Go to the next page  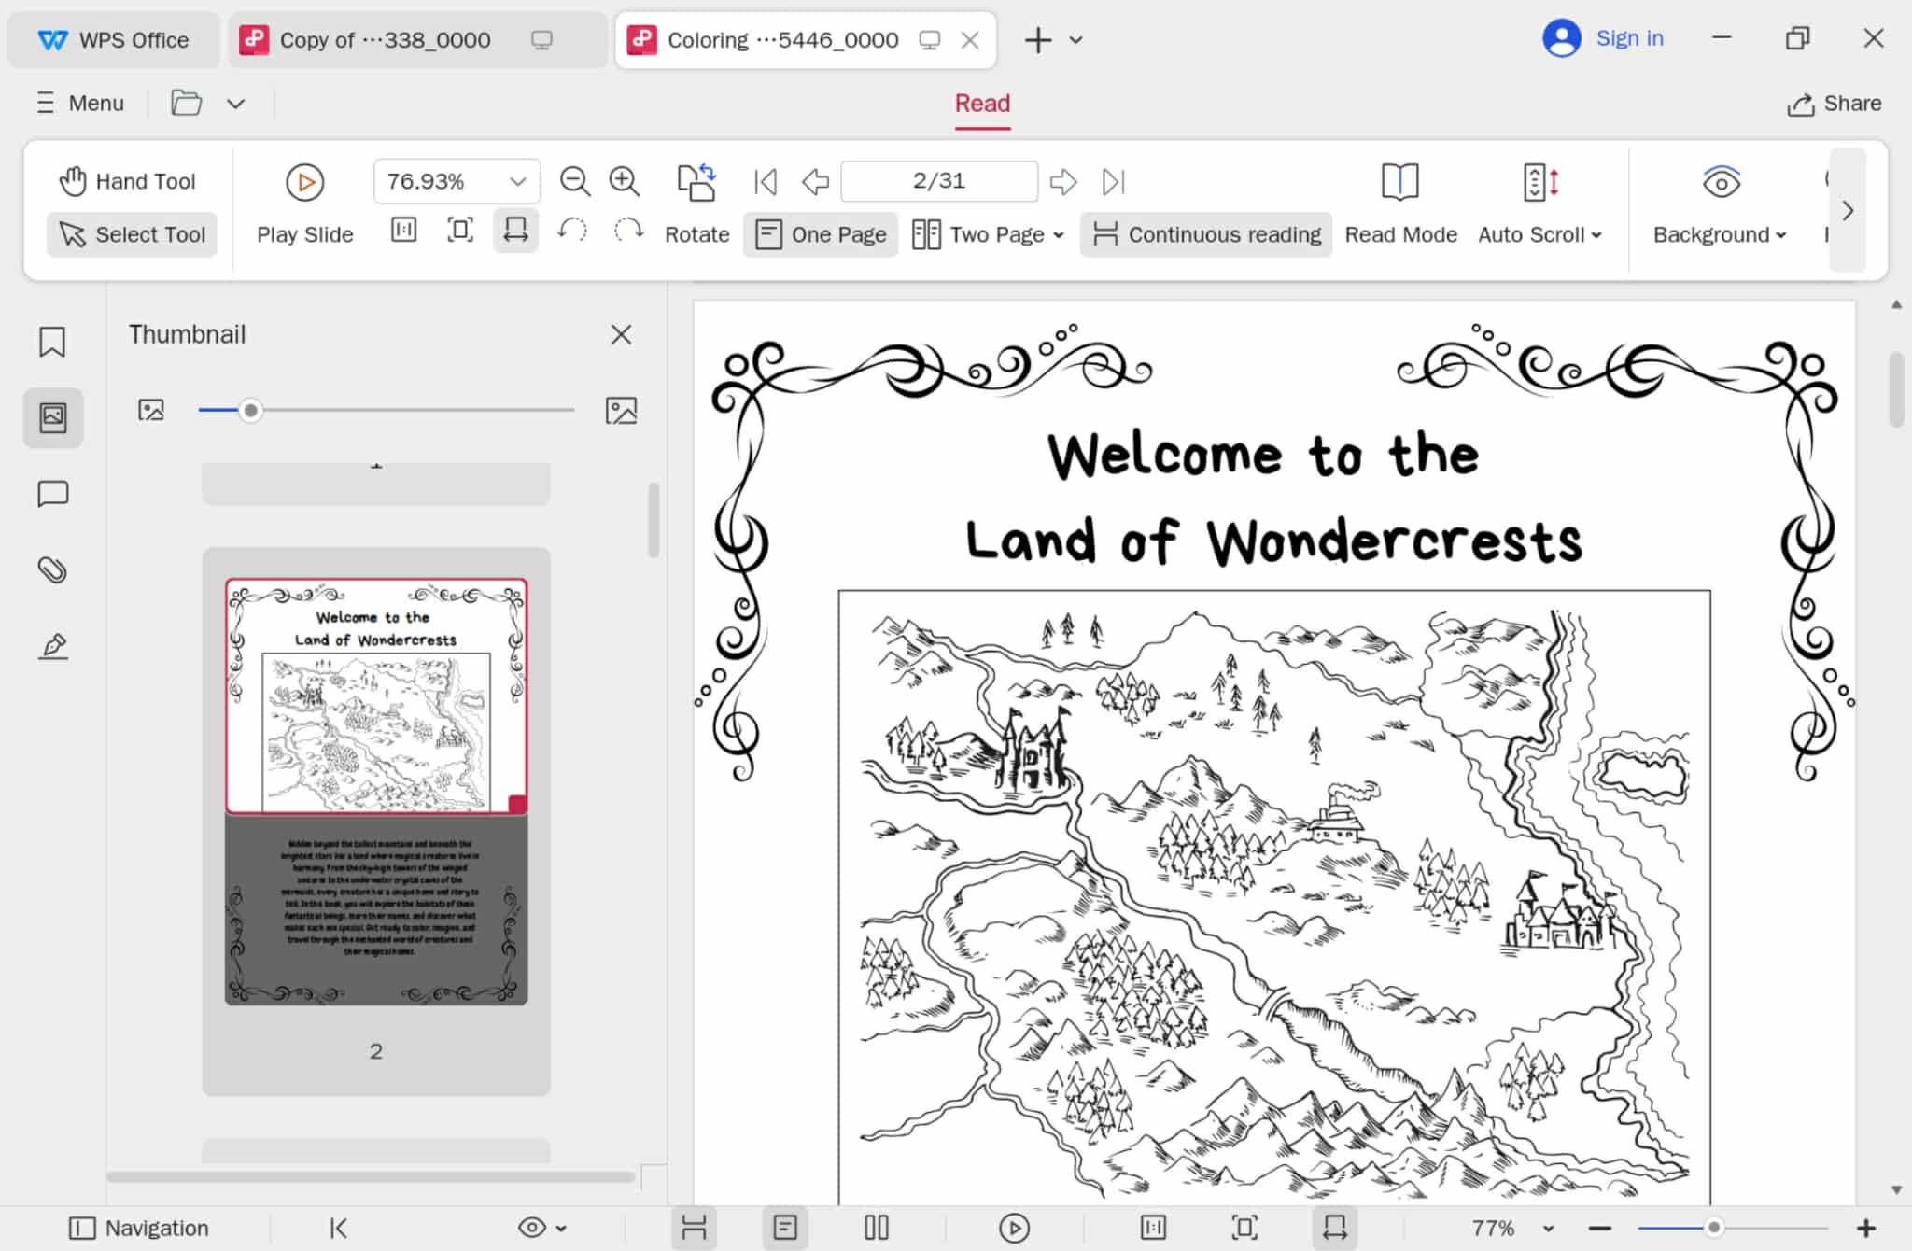point(1063,181)
